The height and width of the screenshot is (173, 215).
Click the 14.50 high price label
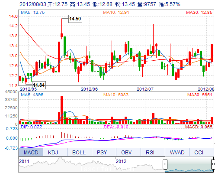[75, 19]
